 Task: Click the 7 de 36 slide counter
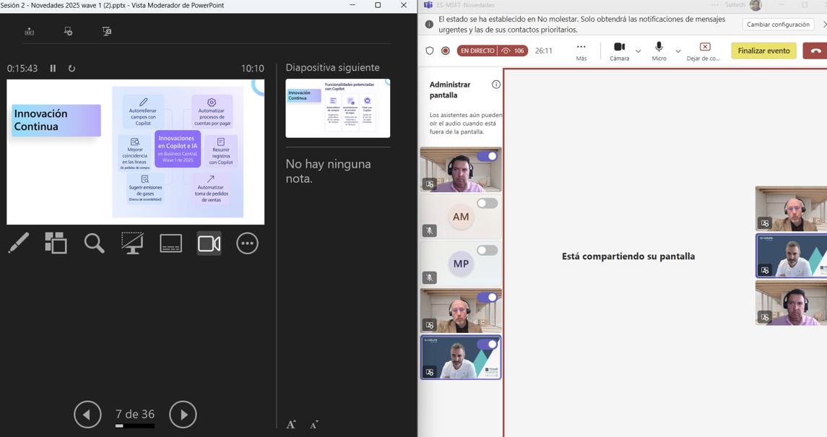[x=135, y=415]
